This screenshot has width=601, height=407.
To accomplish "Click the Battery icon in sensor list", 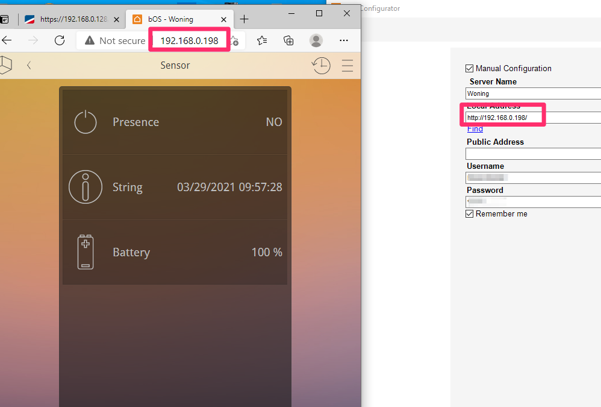I will click(x=86, y=252).
